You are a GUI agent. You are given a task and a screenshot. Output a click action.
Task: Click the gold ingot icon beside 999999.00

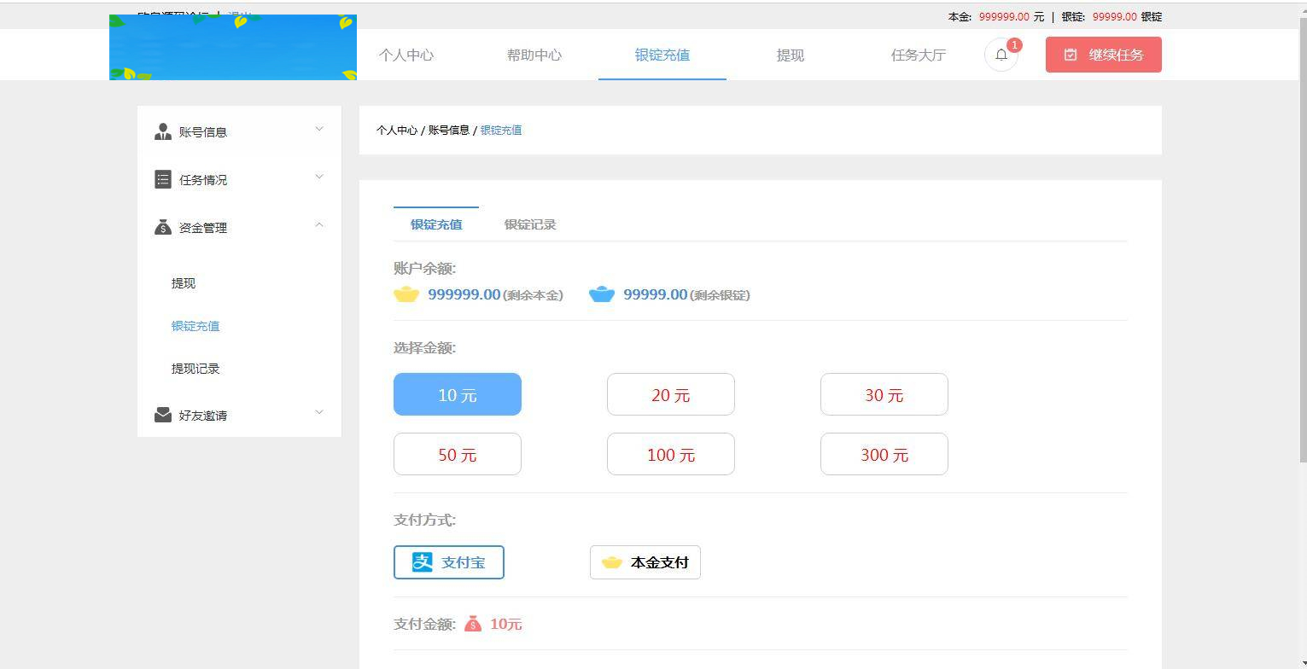406,294
